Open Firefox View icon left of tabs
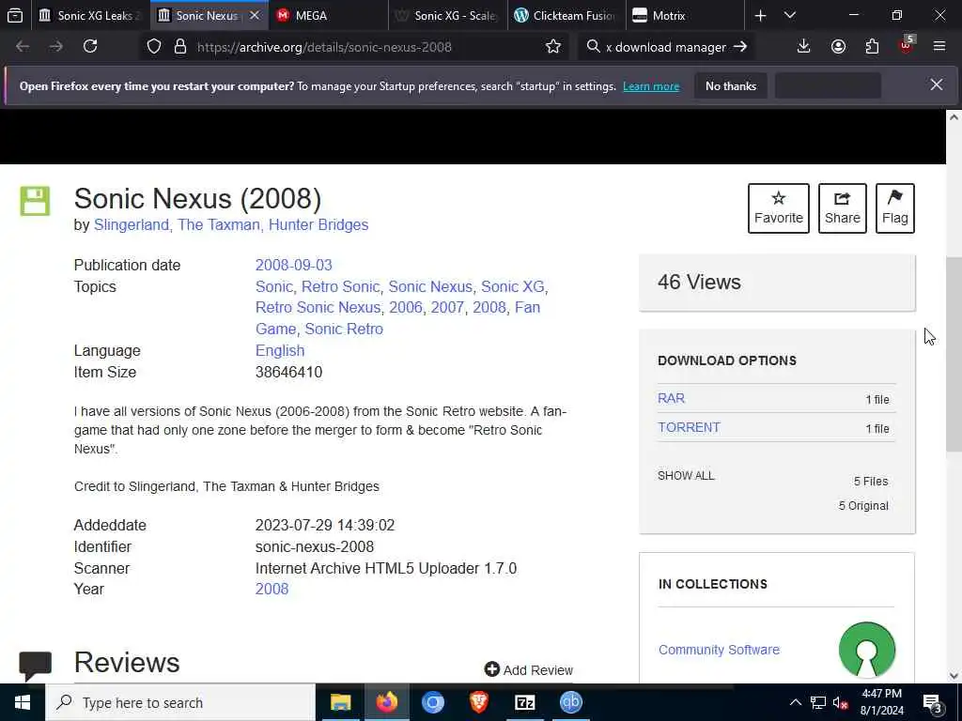The image size is (962, 721). (x=15, y=15)
